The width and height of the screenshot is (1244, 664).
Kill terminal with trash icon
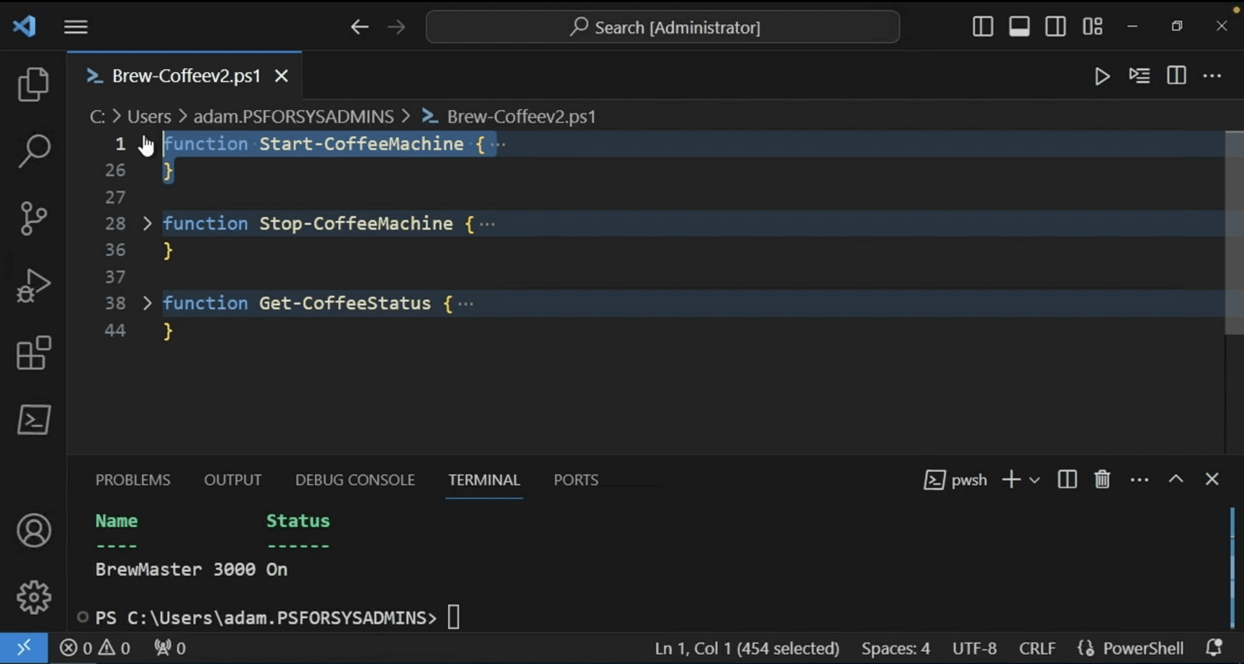pos(1102,479)
